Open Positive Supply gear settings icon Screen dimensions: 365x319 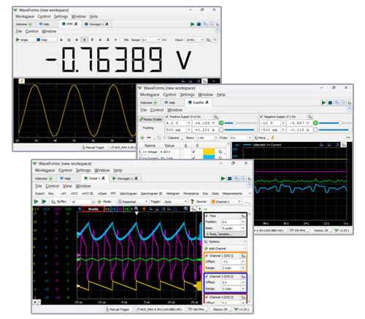point(215,116)
